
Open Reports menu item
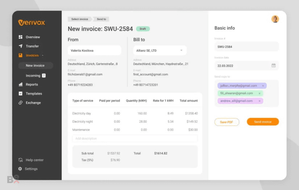[32, 84]
